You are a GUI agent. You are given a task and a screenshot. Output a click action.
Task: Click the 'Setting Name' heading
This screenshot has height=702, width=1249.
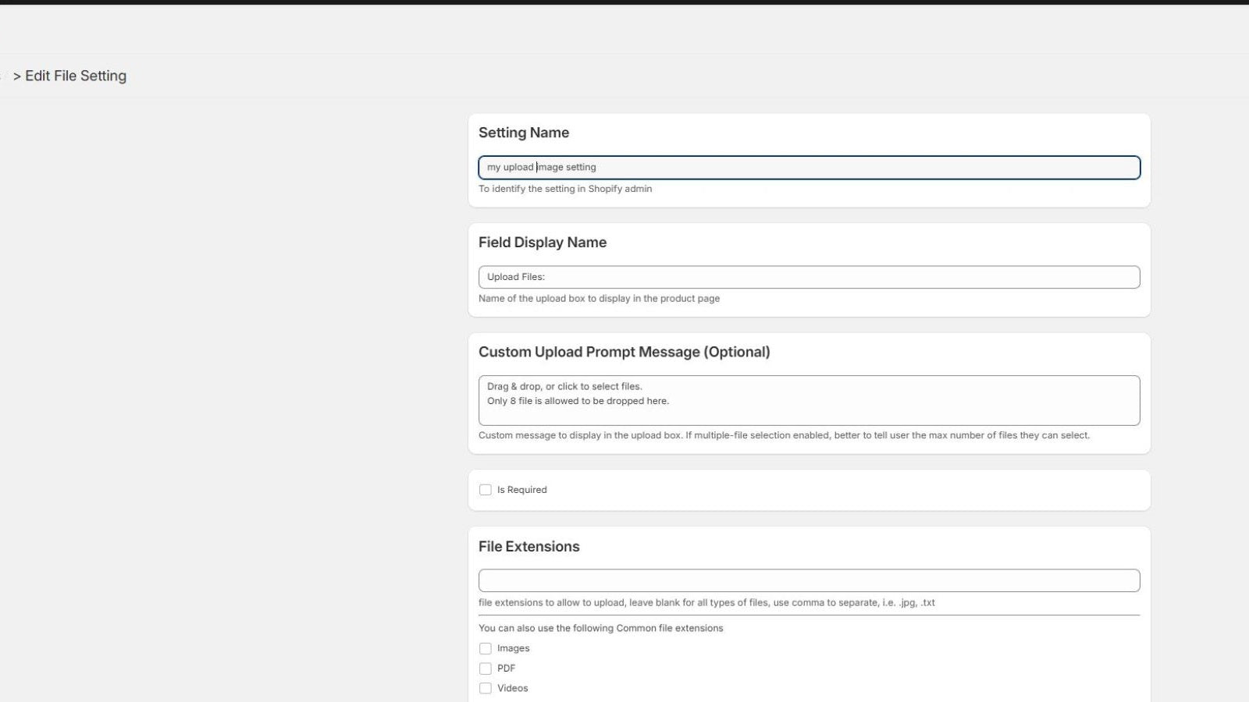[524, 133]
